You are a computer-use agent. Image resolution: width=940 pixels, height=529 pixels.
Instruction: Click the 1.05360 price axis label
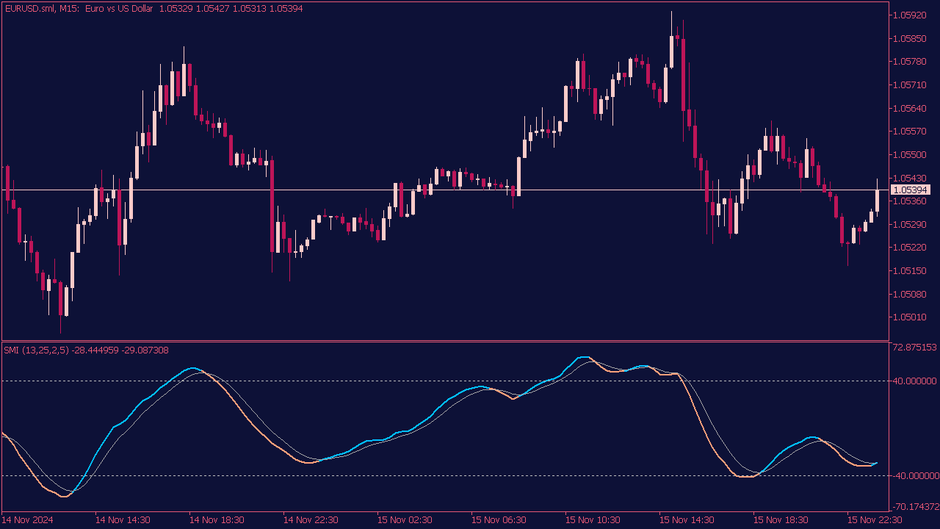point(909,201)
